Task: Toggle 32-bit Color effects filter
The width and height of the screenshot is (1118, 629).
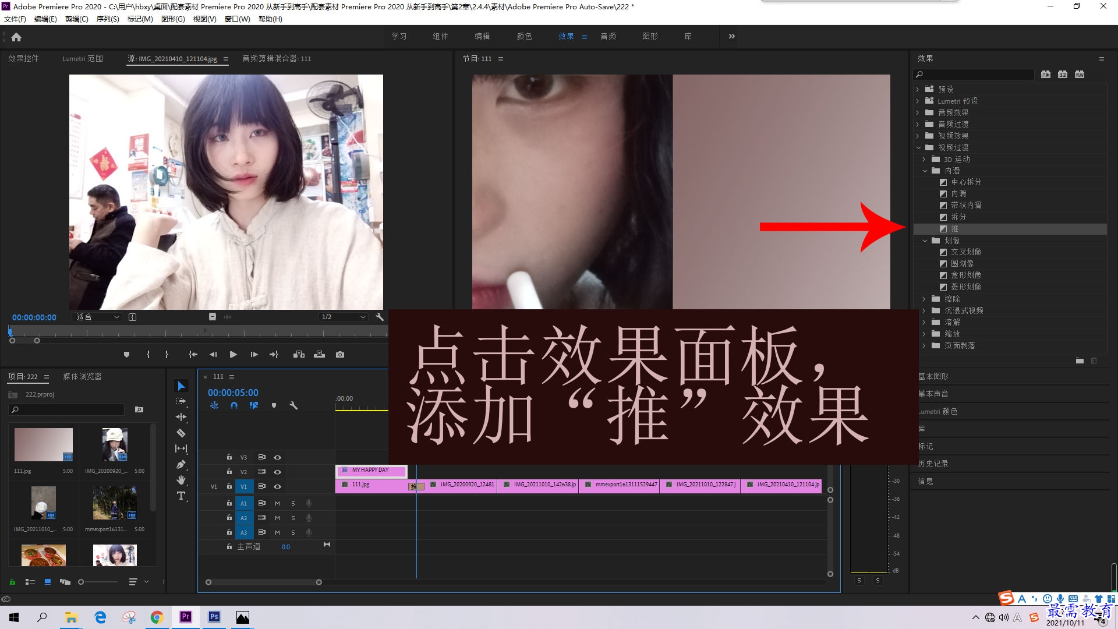Action: pyautogui.click(x=1063, y=75)
